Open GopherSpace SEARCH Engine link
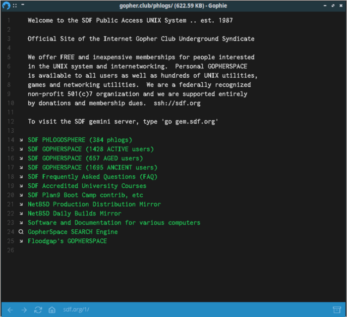This screenshot has height=317, width=347. pyautogui.click(x=73, y=232)
